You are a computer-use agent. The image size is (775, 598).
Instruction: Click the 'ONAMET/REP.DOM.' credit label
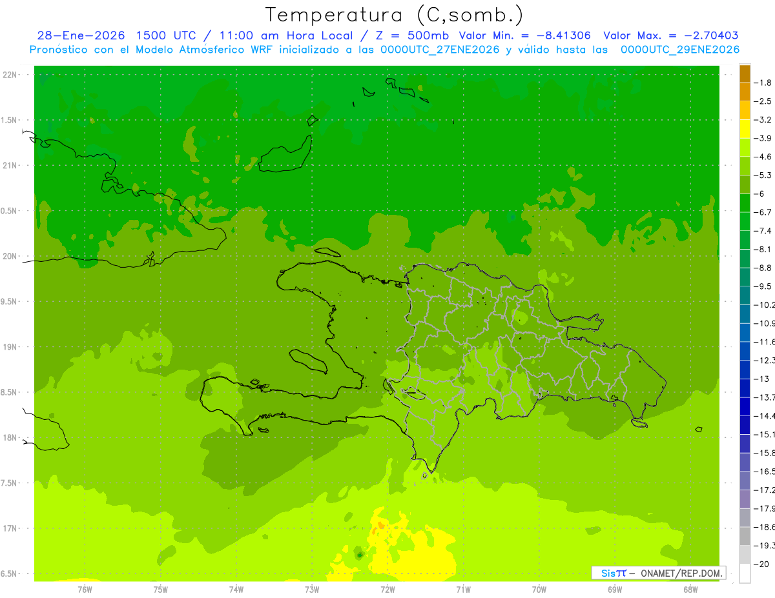coord(681,573)
